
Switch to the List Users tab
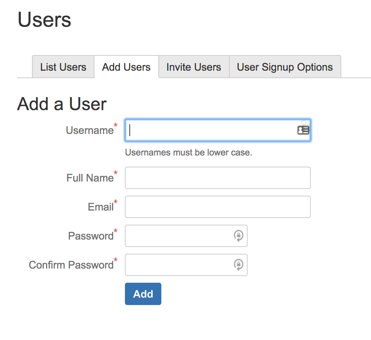(x=63, y=67)
